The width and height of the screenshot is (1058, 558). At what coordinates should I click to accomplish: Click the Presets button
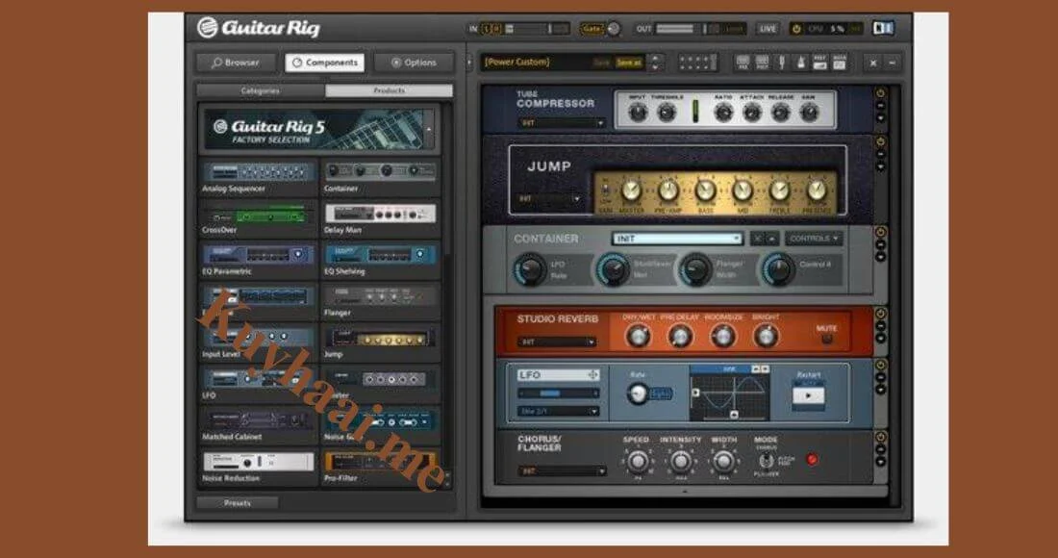click(x=237, y=502)
